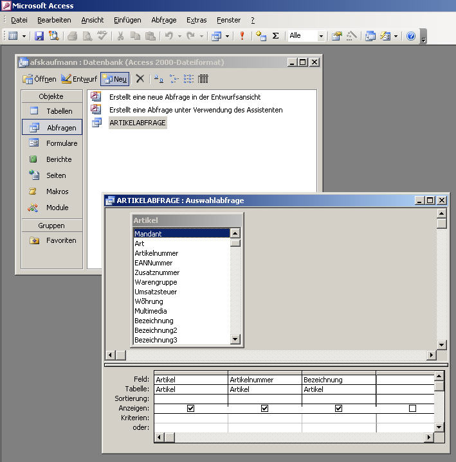Click the Sortierung cell under Artikelnummer
Viewport: 456px width, 462px height.
[265, 398]
